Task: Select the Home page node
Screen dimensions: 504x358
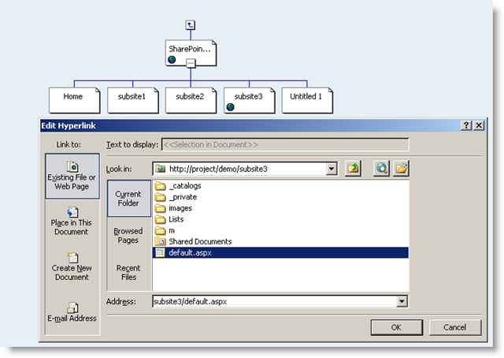Action: point(74,100)
